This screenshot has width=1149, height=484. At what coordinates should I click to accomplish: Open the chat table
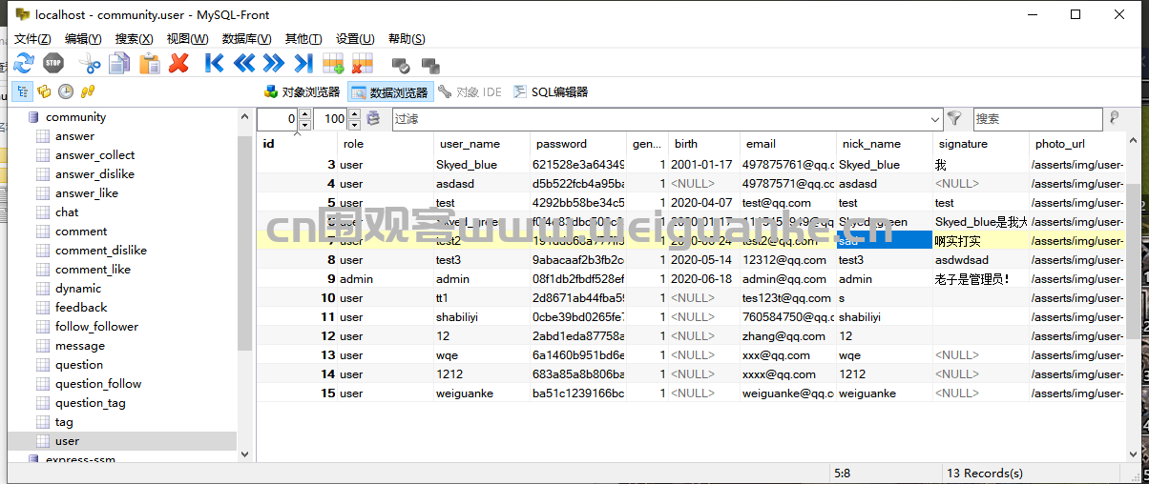coord(67,212)
